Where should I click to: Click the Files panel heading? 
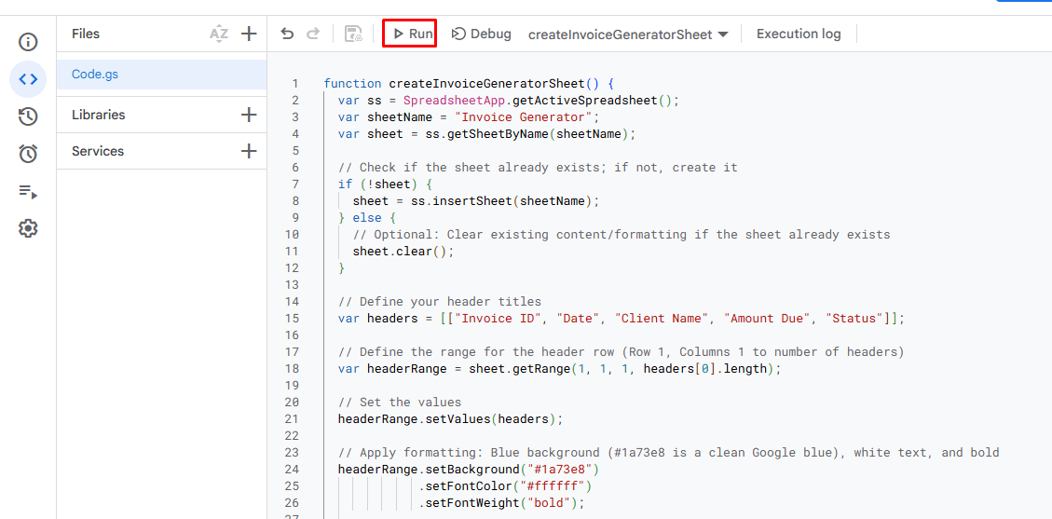85,34
